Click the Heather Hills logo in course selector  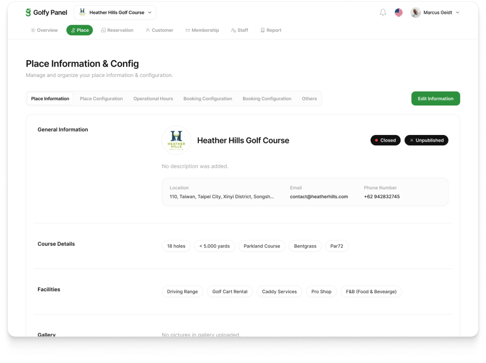click(82, 12)
